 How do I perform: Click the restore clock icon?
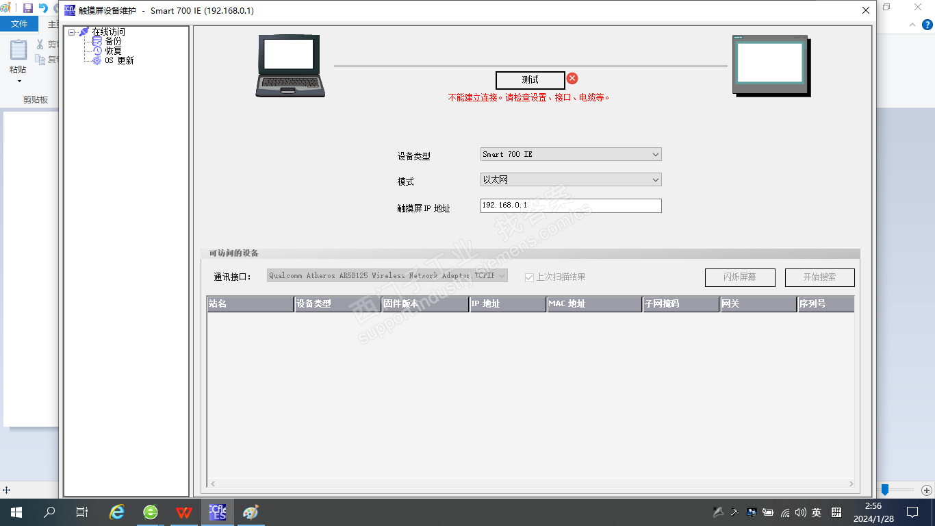(97, 51)
